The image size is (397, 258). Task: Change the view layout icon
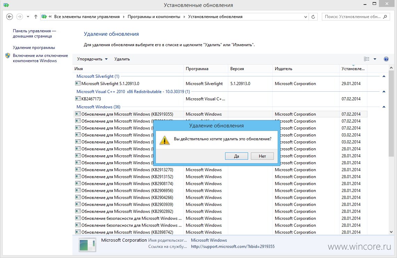[x=367, y=59]
